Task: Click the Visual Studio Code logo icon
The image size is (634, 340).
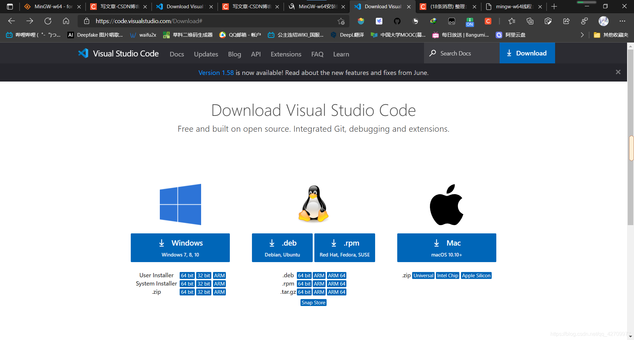Action: (83, 53)
